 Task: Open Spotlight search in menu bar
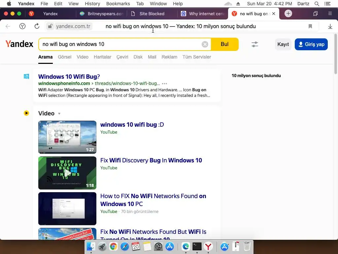coord(317,4)
